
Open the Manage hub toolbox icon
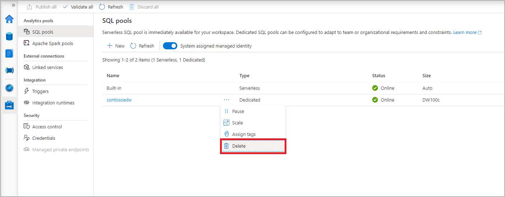(9, 105)
